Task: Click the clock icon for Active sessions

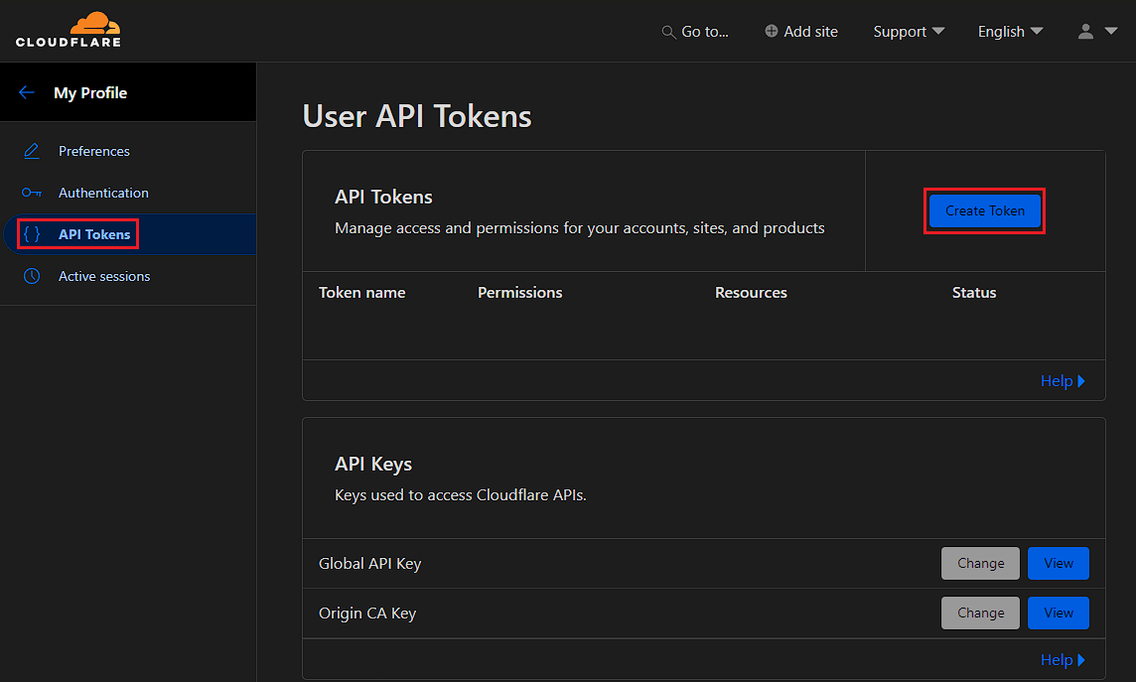Action: click(x=31, y=276)
